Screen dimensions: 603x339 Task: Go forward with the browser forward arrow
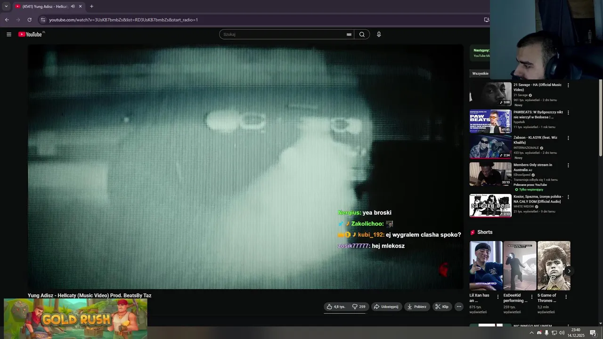[18, 20]
